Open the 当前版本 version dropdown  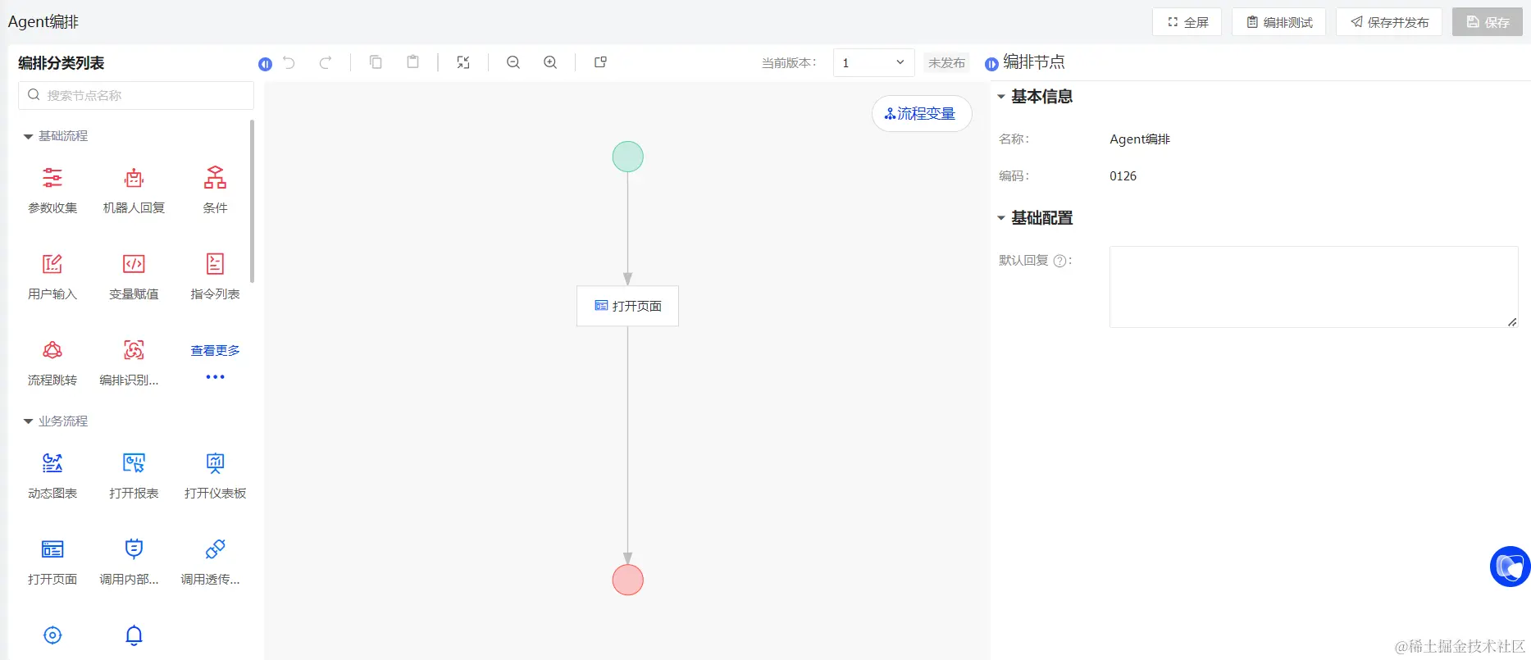pyautogui.click(x=873, y=63)
